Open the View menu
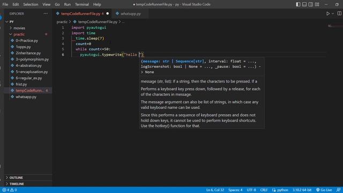Viewport: 343px width, 193px height. (47, 4)
